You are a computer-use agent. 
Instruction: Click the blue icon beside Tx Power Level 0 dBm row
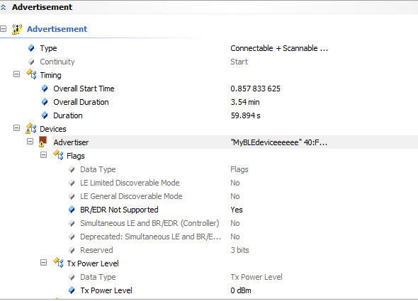coord(72,290)
